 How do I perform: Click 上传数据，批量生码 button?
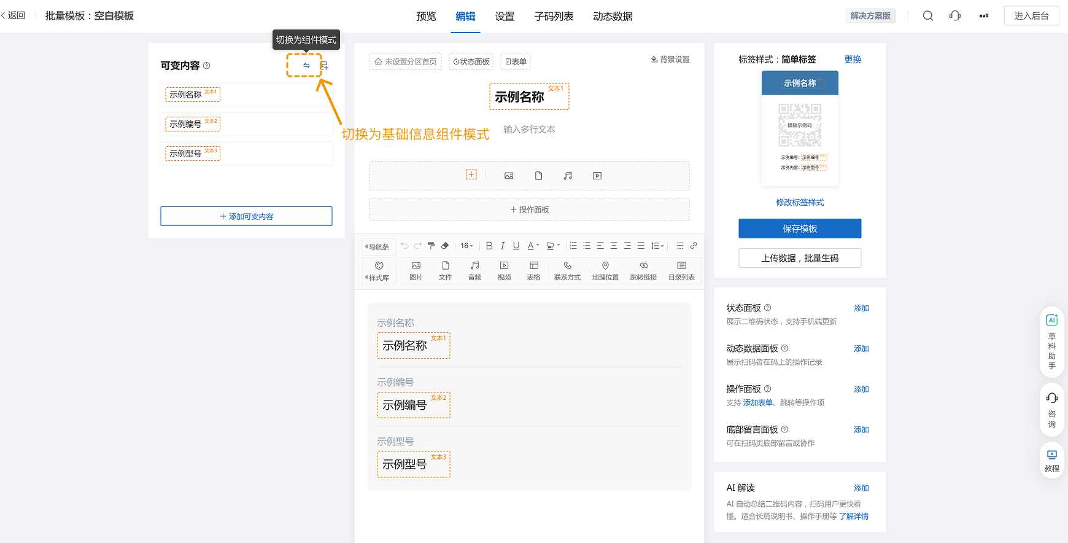[x=800, y=258]
